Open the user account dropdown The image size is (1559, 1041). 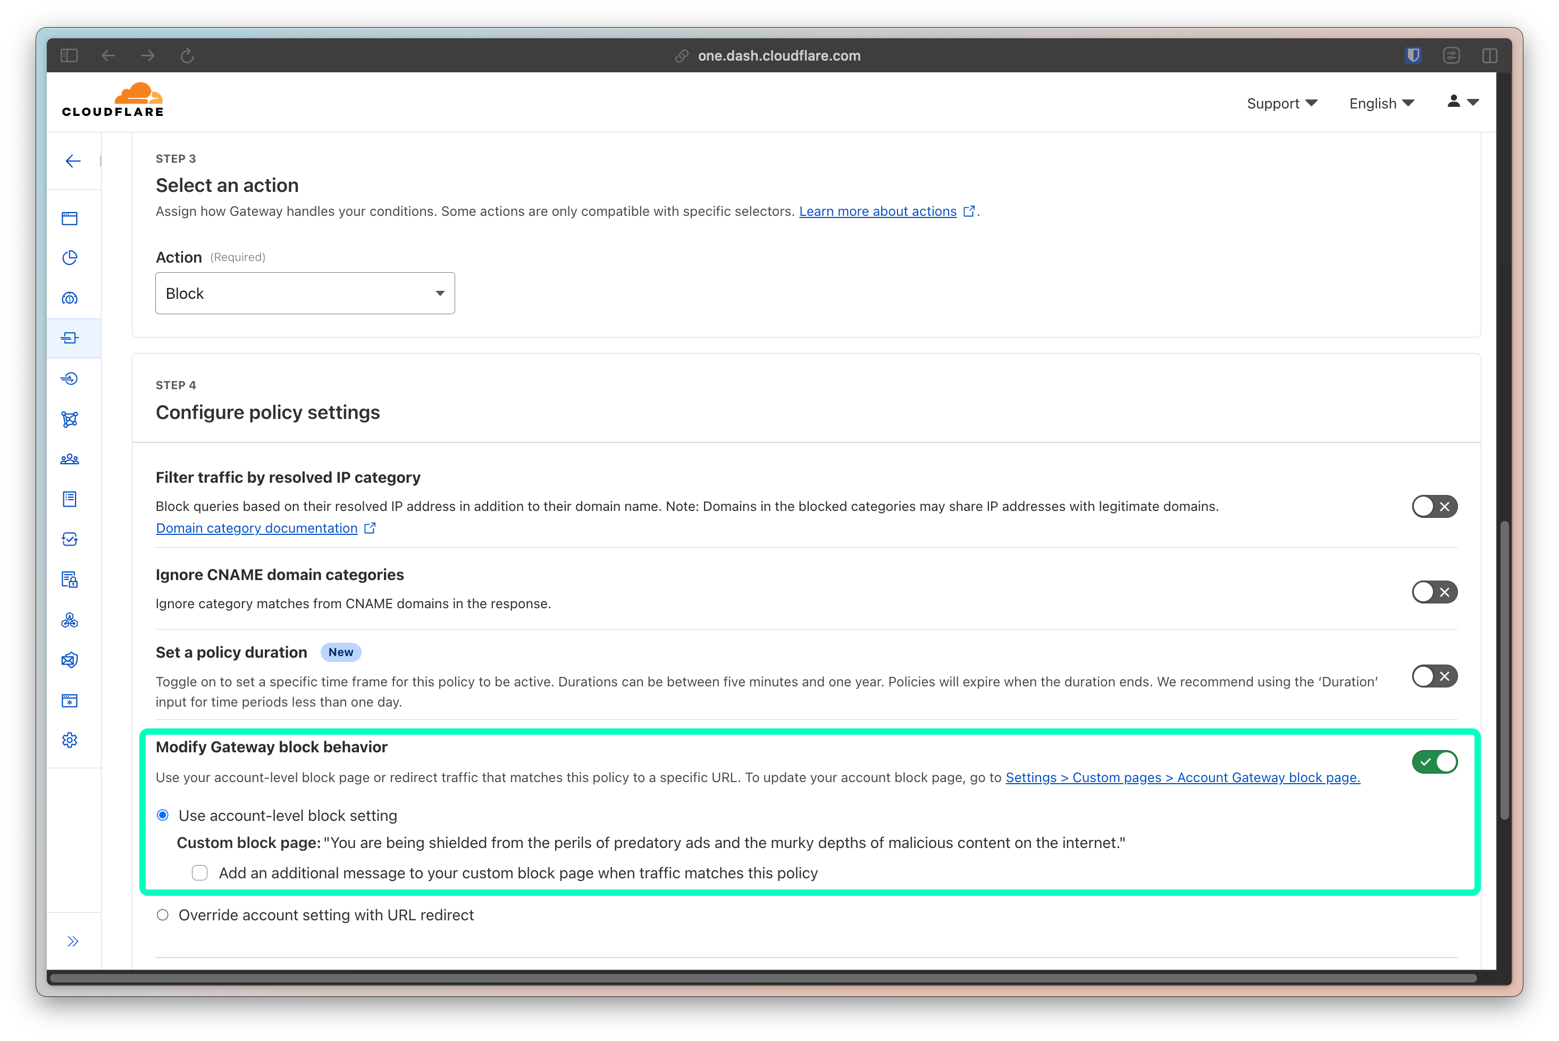(1463, 102)
